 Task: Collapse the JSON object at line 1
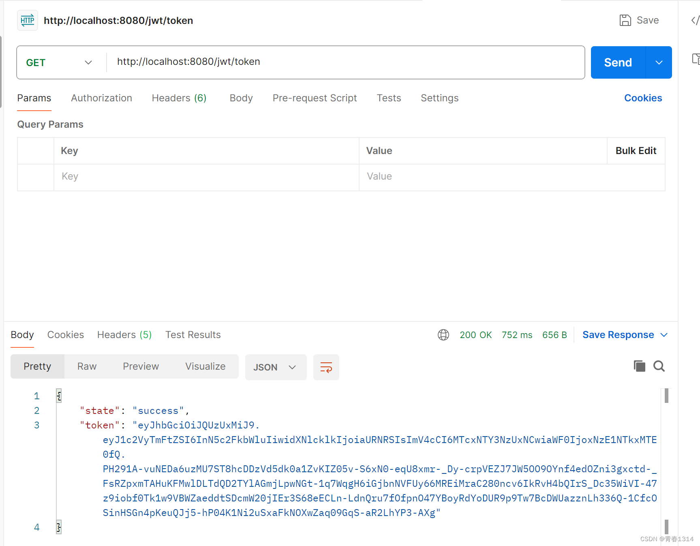(59, 396)
